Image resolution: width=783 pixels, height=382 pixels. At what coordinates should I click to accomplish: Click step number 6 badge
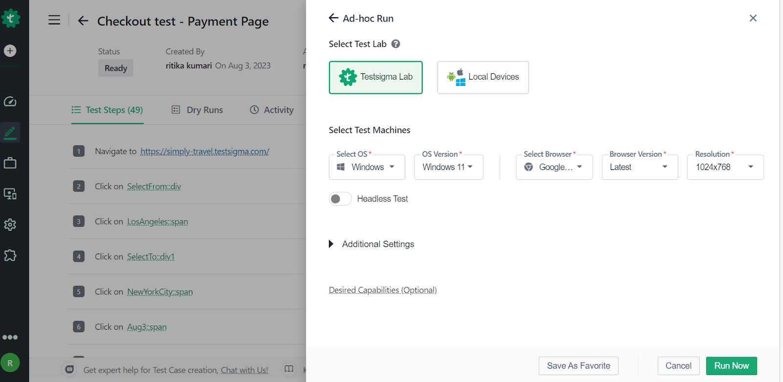(x=79, y=327)
